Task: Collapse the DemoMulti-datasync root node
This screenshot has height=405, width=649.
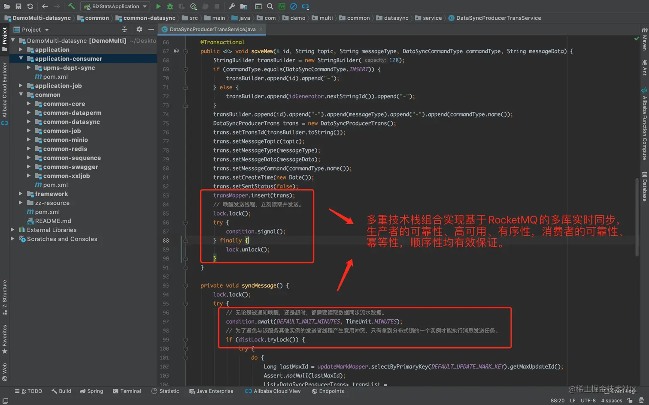Action: tap(13, 40)
